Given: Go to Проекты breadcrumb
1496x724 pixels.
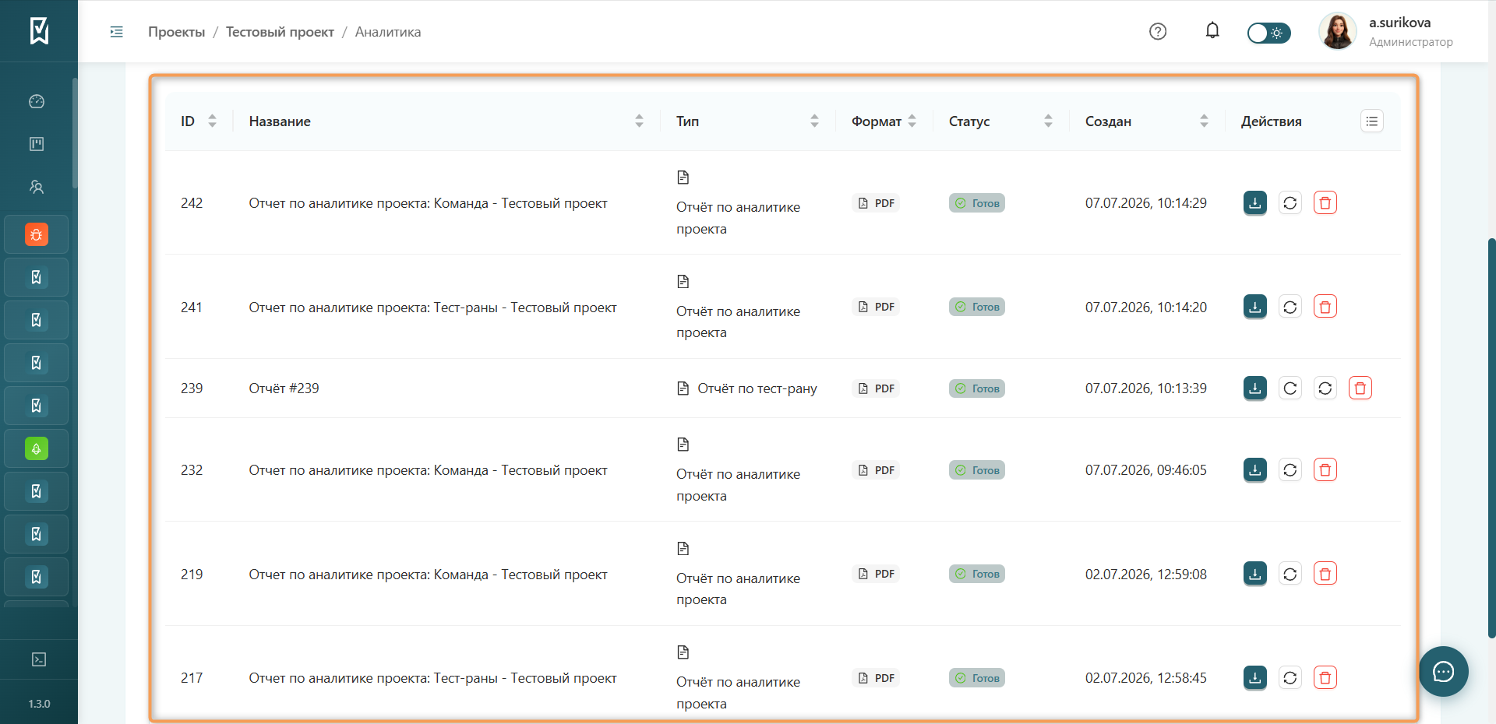Looking at the screenshot, I should click(177, 32).
